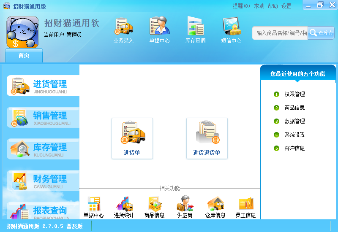Select 库存管理 in the sidebar
Image resolution: width=338 pixels, height=232 pixels.
(x=43, y=149)
